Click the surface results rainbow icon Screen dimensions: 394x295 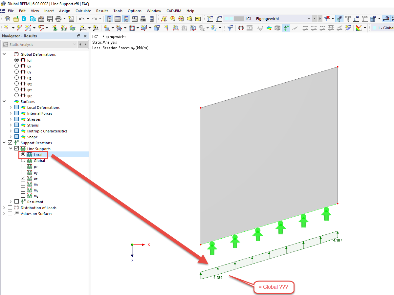pyautogui.click(x=269, y=28)
